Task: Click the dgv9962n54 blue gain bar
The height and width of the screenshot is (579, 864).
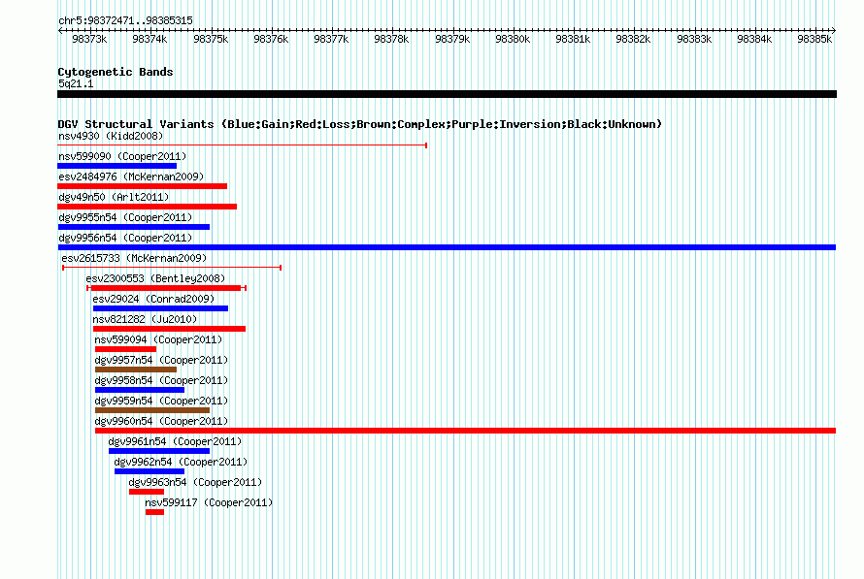Action: point(150,471)
